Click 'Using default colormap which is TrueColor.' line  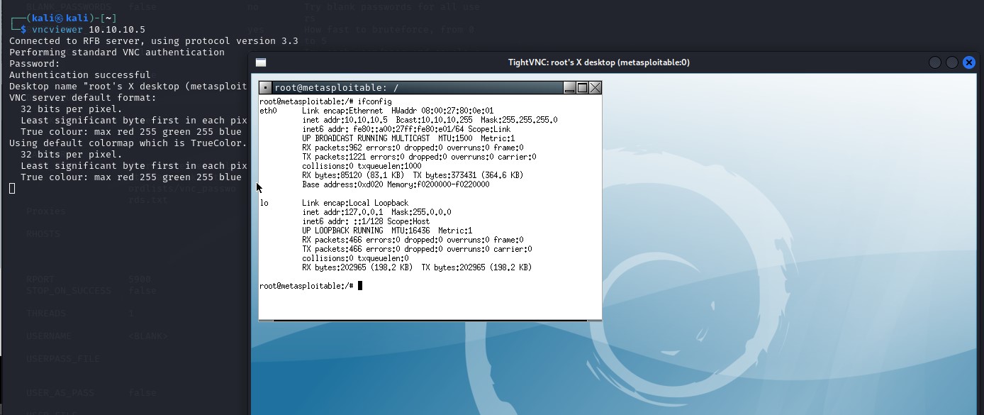128,143
